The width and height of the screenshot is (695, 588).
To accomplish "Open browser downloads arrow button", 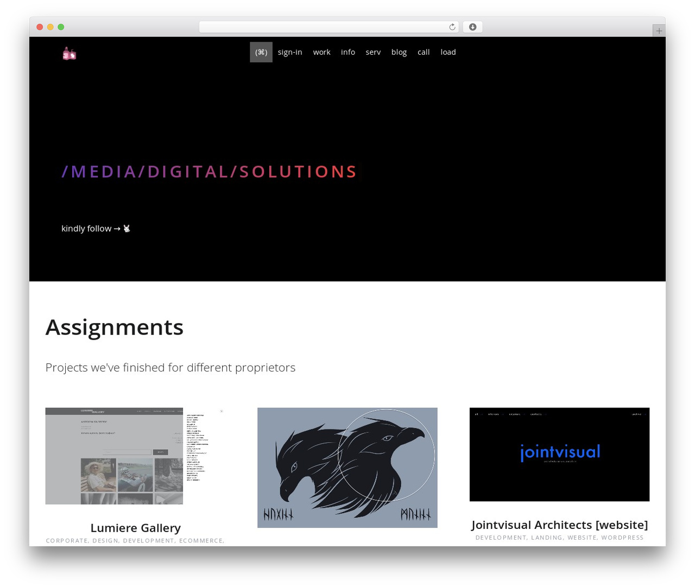I will pos(473,27).
